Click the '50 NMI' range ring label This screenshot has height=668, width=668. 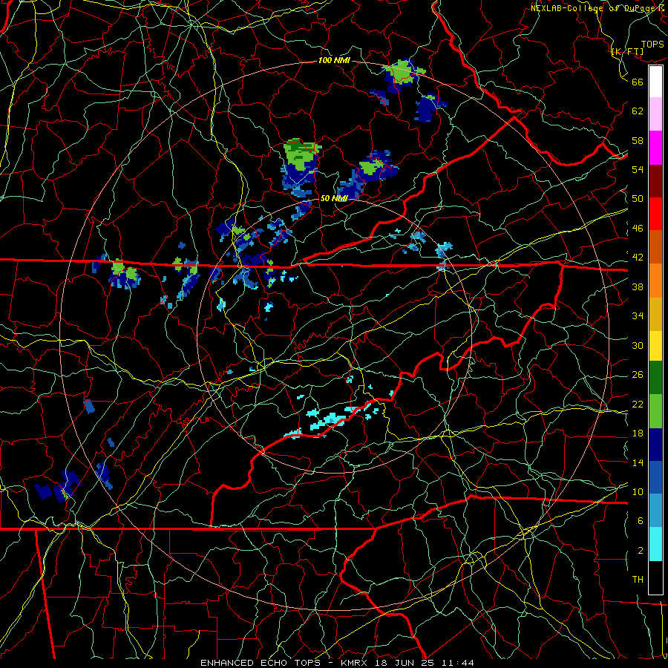(x=334, y=198)
